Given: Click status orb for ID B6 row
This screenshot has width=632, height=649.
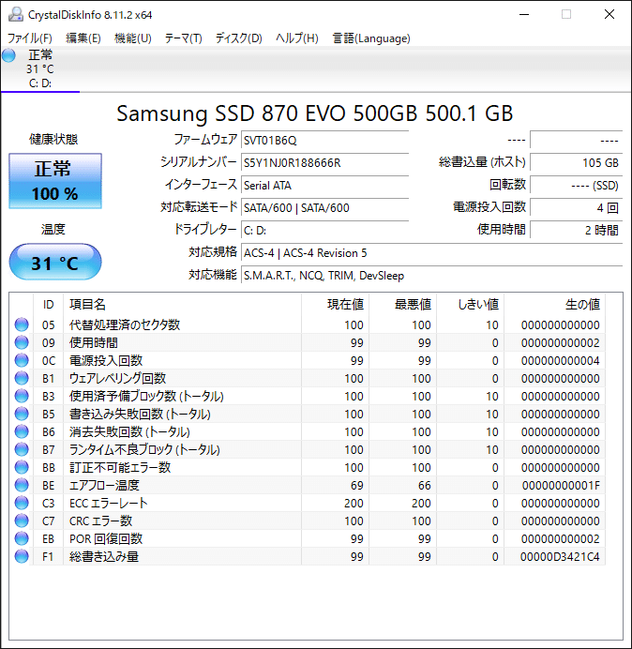Looking at the screenshot, I should click(22, 431).
